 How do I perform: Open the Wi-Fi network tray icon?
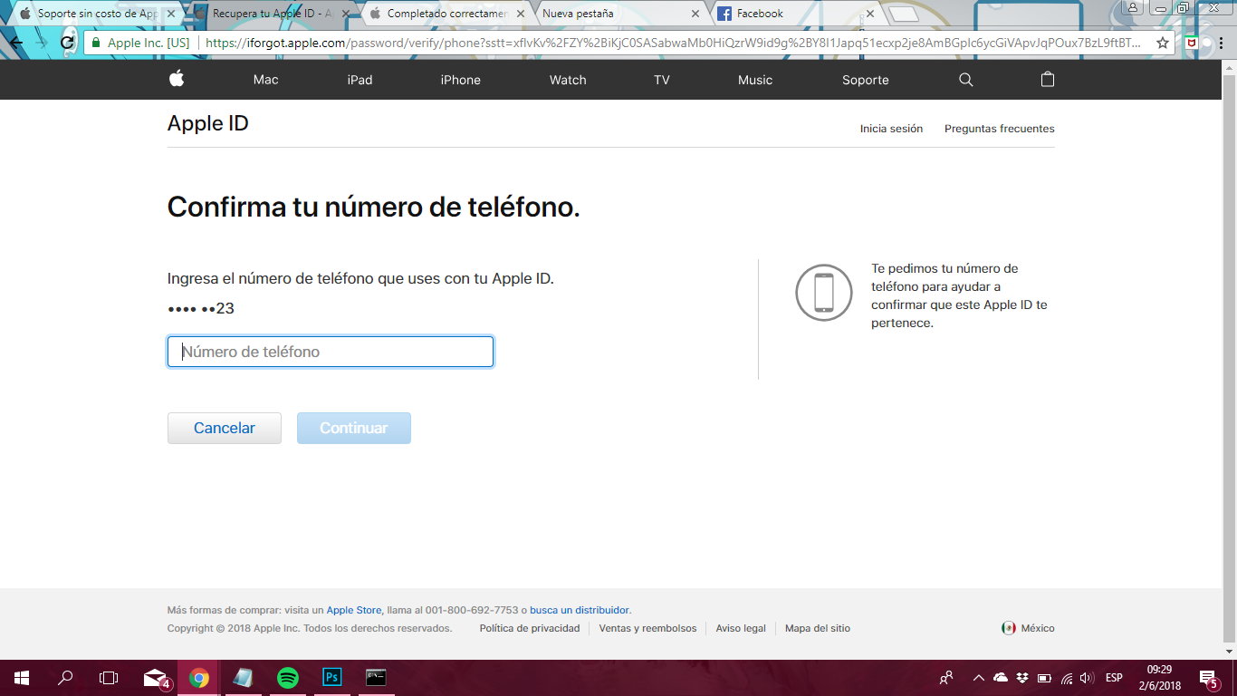click(1067, 678)
